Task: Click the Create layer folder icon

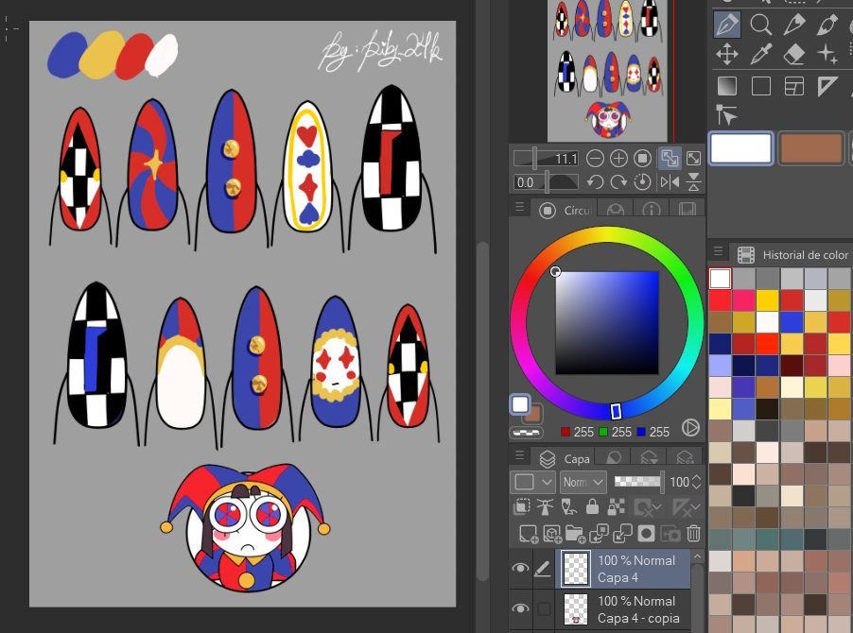Action: click(x=574, y=533)
